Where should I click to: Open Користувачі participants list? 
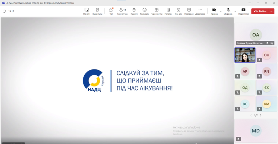[122, 12]
